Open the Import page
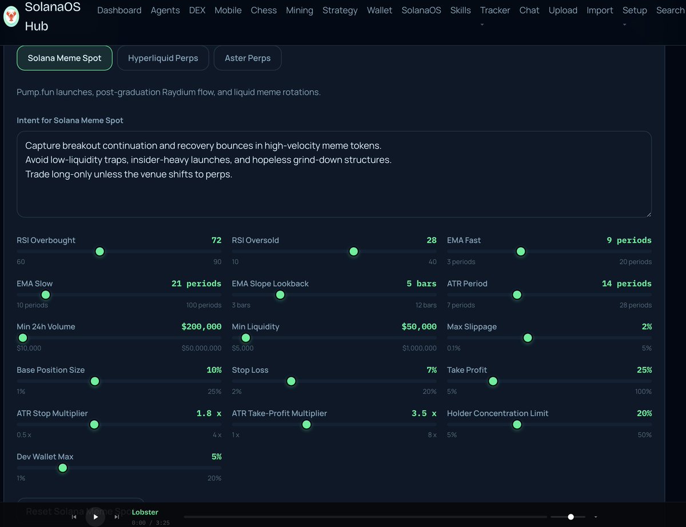Viewport: 686px width, 527px height. point(600,10)
